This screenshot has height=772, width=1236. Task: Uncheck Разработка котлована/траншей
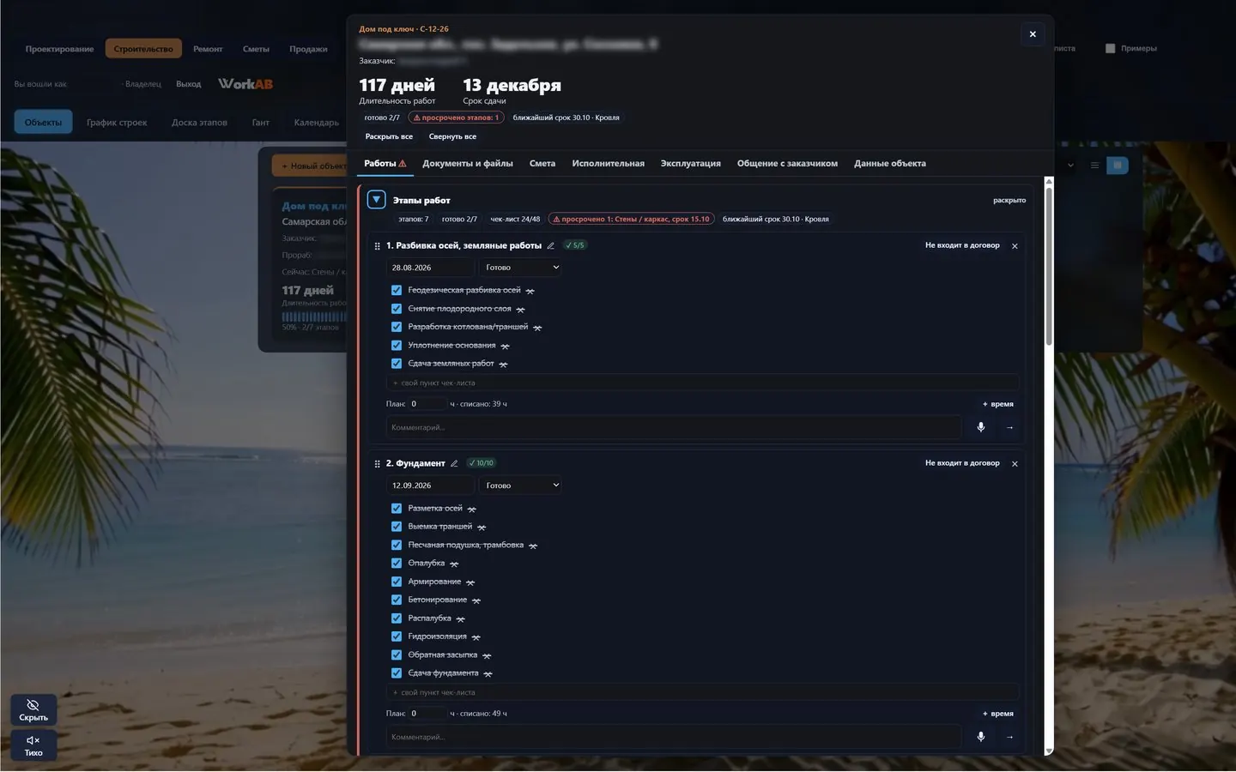tap(397, 327)
